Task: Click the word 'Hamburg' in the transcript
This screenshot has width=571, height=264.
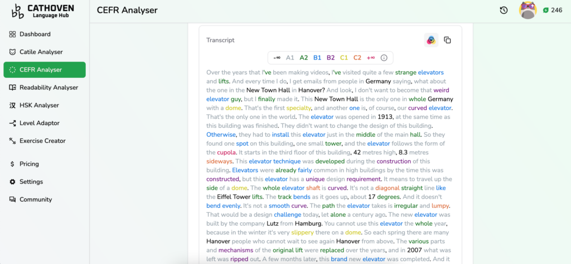Action: coord(309,223)
